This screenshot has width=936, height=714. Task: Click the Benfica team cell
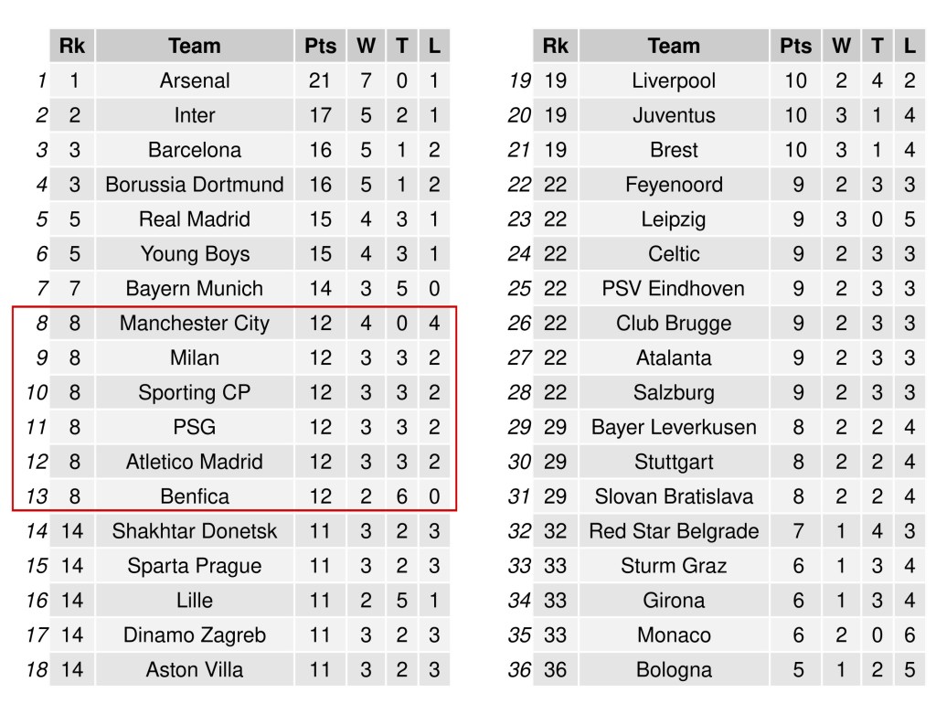click(x=195, y=497)
